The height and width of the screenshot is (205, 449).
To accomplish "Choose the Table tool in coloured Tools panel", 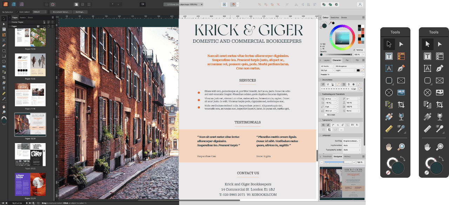I will point(401,56).
